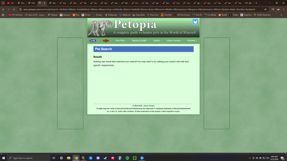Open the Windows notification center icon
287x161 pixels.
point(282,158)
